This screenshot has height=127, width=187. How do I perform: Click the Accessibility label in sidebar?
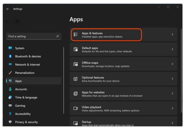pyautogui.click(x=23, y=114)
